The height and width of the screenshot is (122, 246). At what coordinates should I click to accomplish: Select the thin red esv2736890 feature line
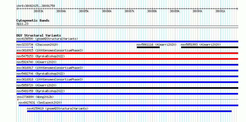click(128, 100)
